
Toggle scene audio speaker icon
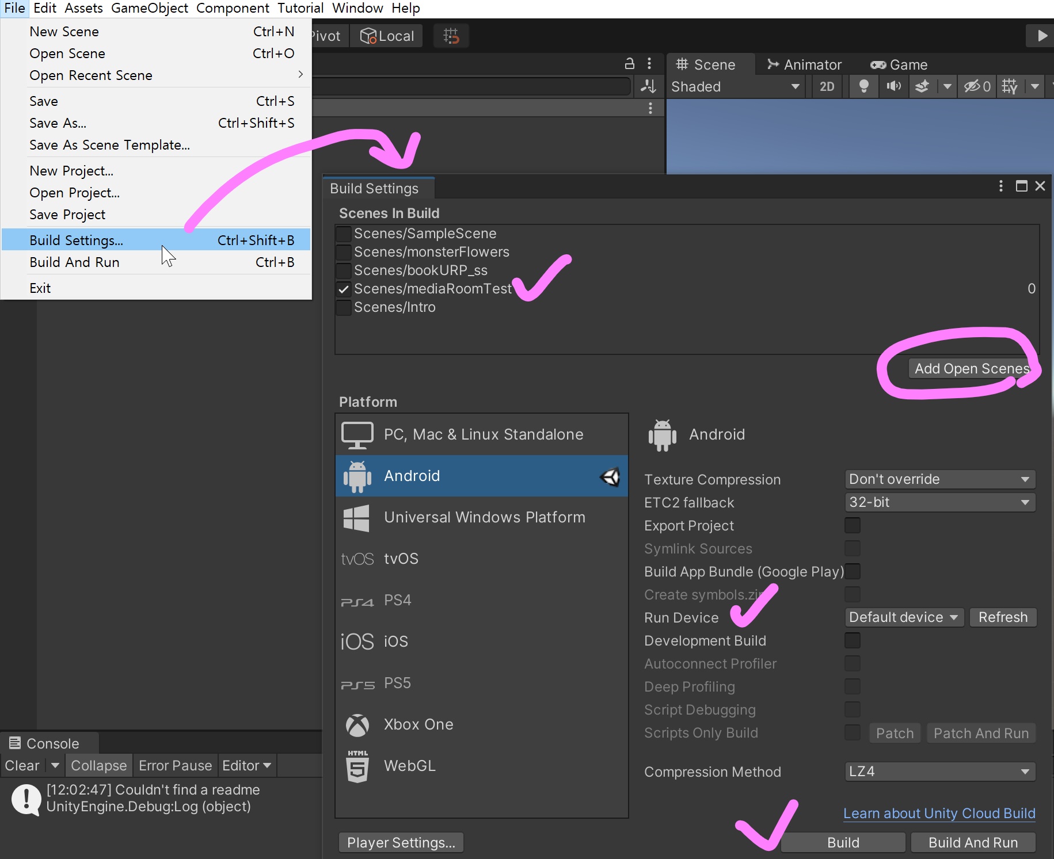click(x=893, y=86)
